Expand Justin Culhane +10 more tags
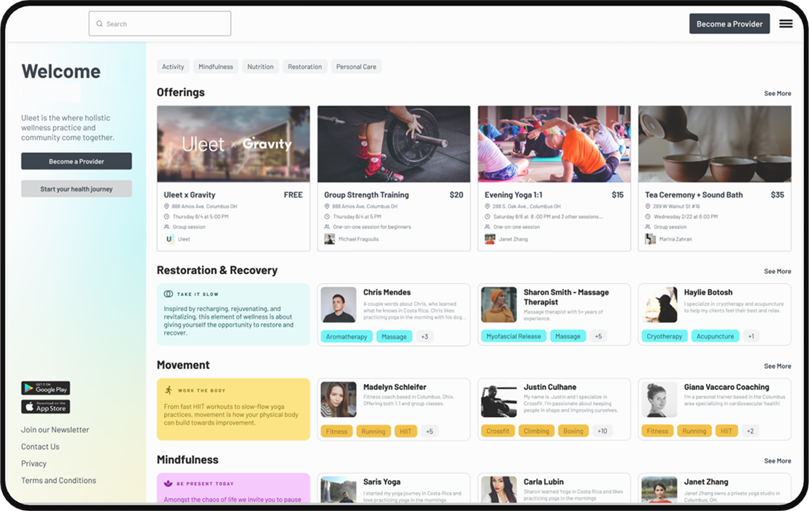Screen dimensions: 809x511 point(602,431)
